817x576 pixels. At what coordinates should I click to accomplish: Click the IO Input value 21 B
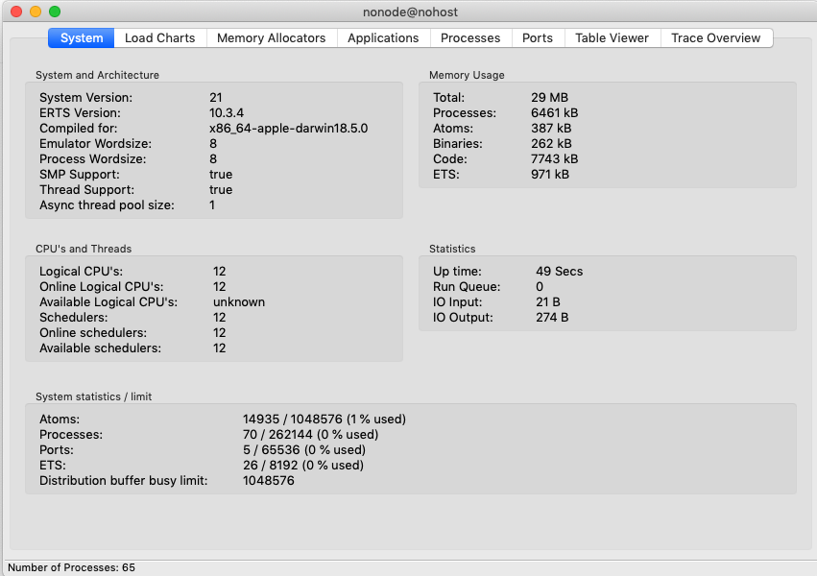click(547, 302)
